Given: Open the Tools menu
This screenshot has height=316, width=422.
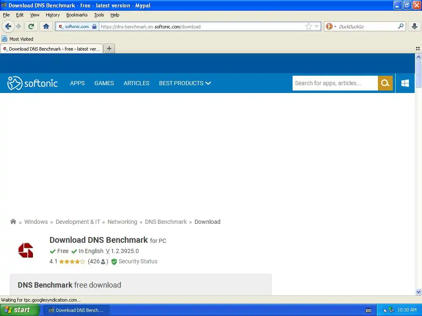Looking at the screenshot, I should pos(99,15).
